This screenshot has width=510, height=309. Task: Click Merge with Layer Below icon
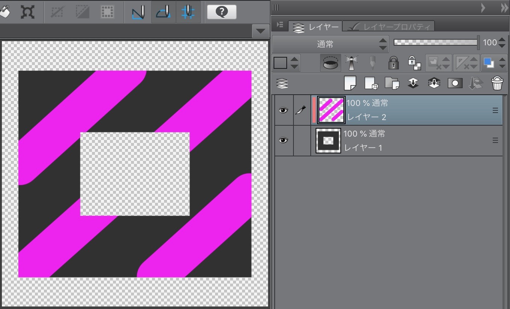click(434, 83)
